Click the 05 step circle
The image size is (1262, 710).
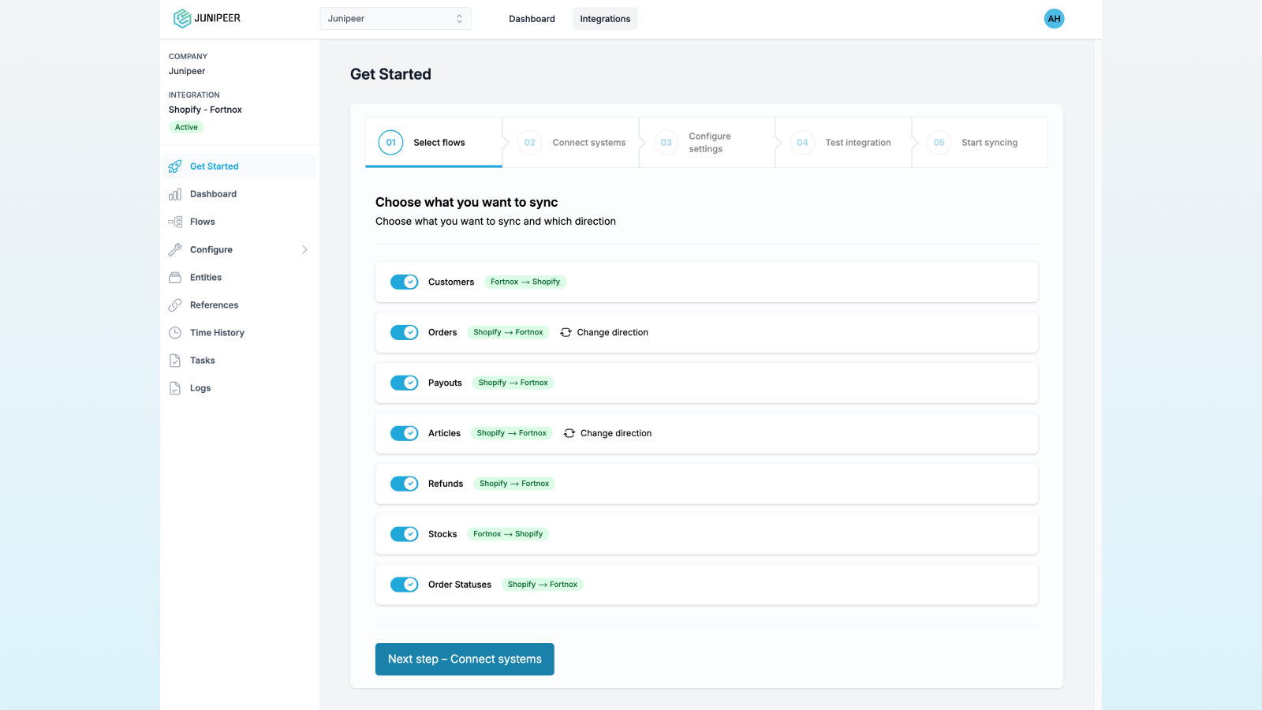939,143
